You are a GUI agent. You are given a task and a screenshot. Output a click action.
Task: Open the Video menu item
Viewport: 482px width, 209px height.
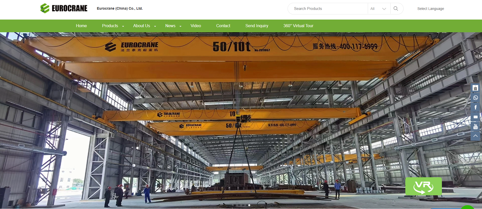pyautogui.click(x=196, y=26)
